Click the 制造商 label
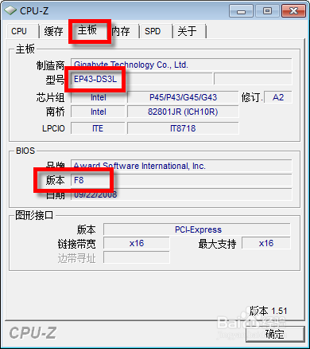310x349 pixels. [x=50, y=65]
